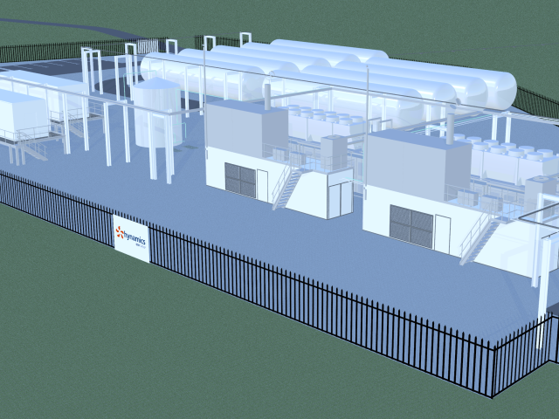The height and width of the screenshot is (419, 559).
Task: Select the stairs next to the far-left container
Action: pos(33,148)
